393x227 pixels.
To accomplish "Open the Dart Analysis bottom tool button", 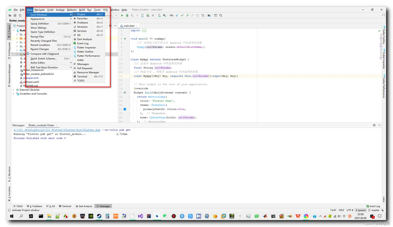I will click(84, 206).
